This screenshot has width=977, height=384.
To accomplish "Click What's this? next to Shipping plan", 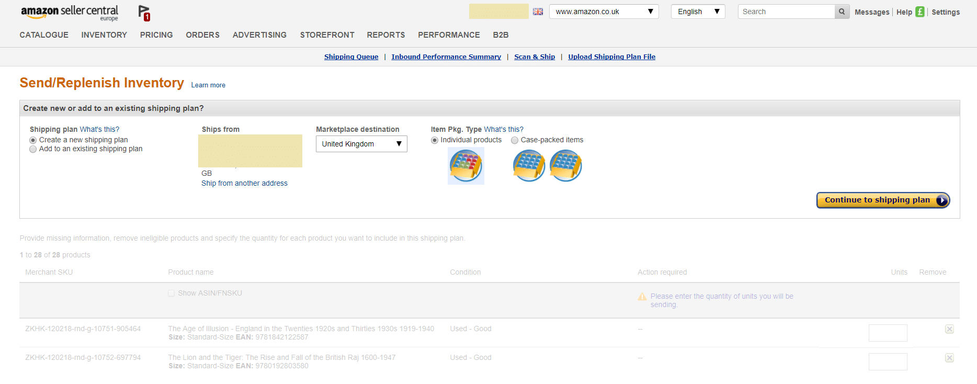I will [x=99, y=129].
